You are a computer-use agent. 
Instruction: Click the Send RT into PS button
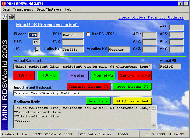tap(135, 76)
